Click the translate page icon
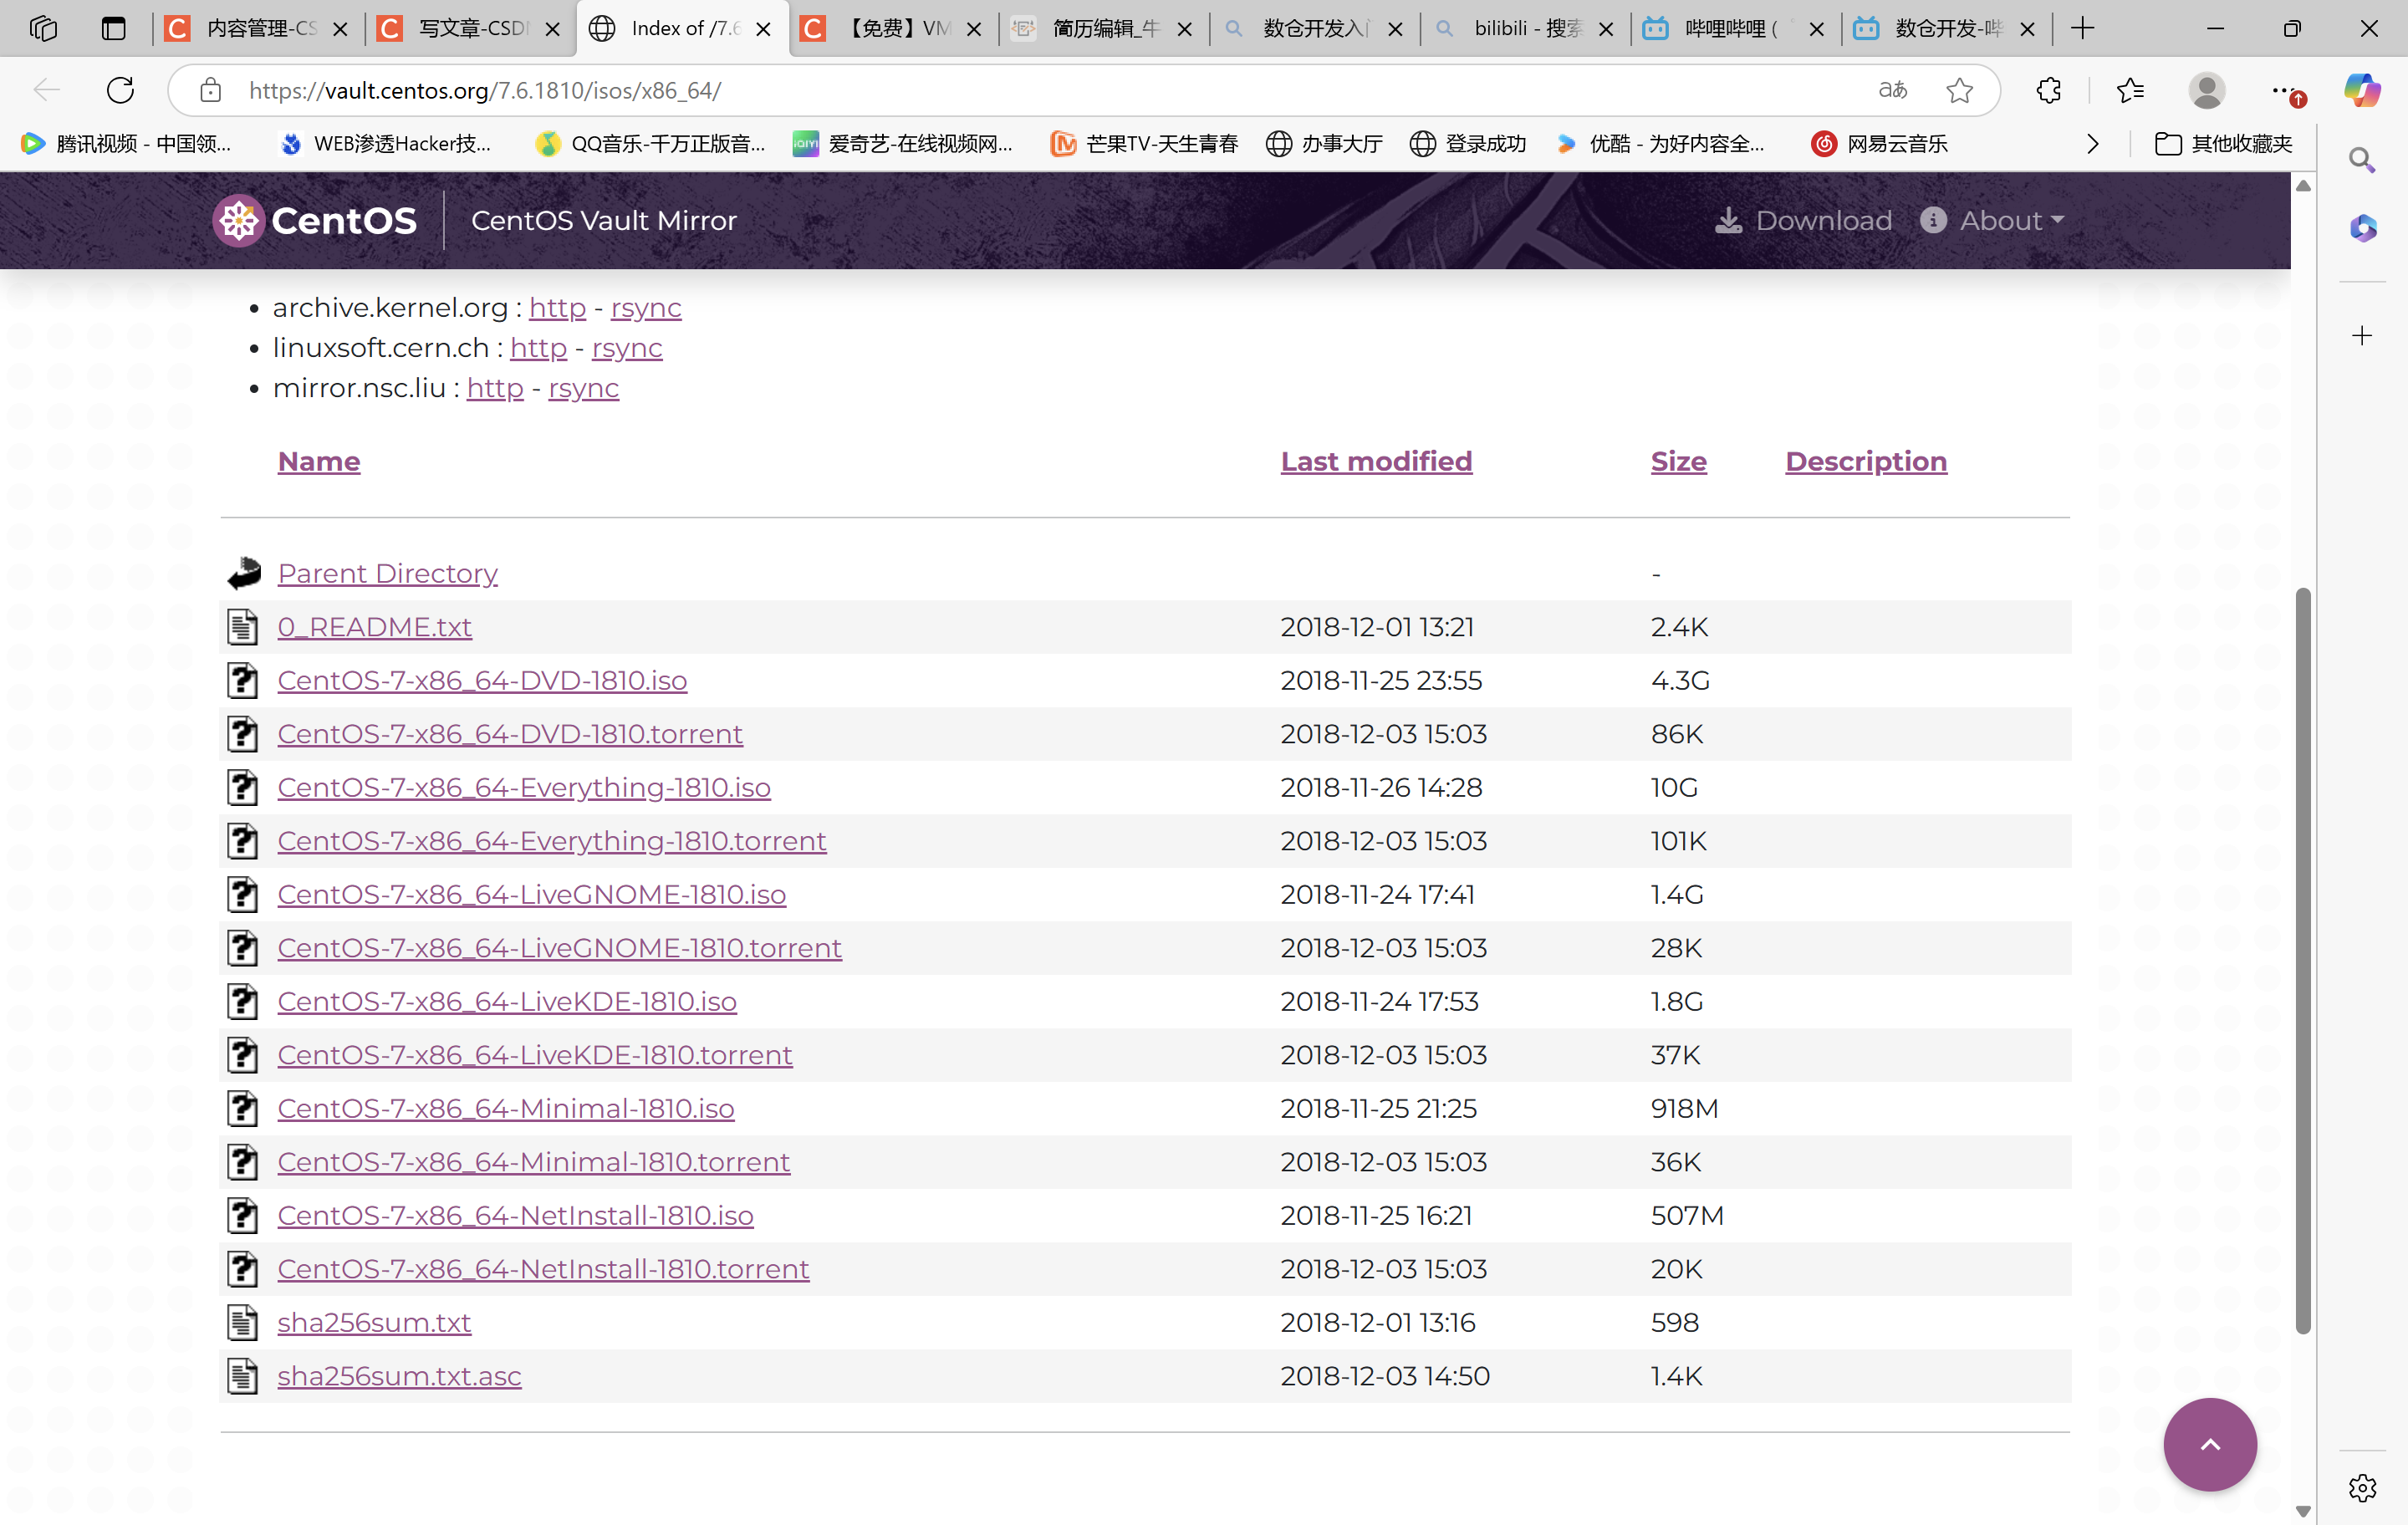Viewport: 2408px width, 1525px height. pos(1892,91)
